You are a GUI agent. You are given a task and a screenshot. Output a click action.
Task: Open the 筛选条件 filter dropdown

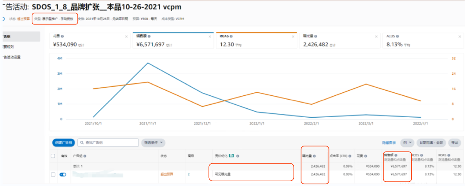(x=153, y=143)
